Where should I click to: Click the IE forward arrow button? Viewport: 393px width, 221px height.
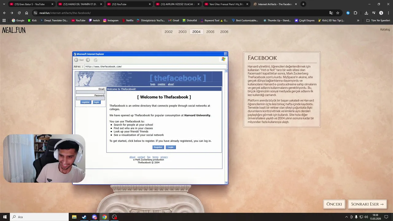[88, 60]
